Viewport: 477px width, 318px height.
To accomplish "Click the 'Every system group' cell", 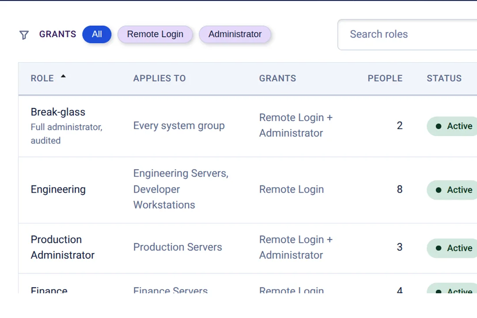I will click(179, 126).
